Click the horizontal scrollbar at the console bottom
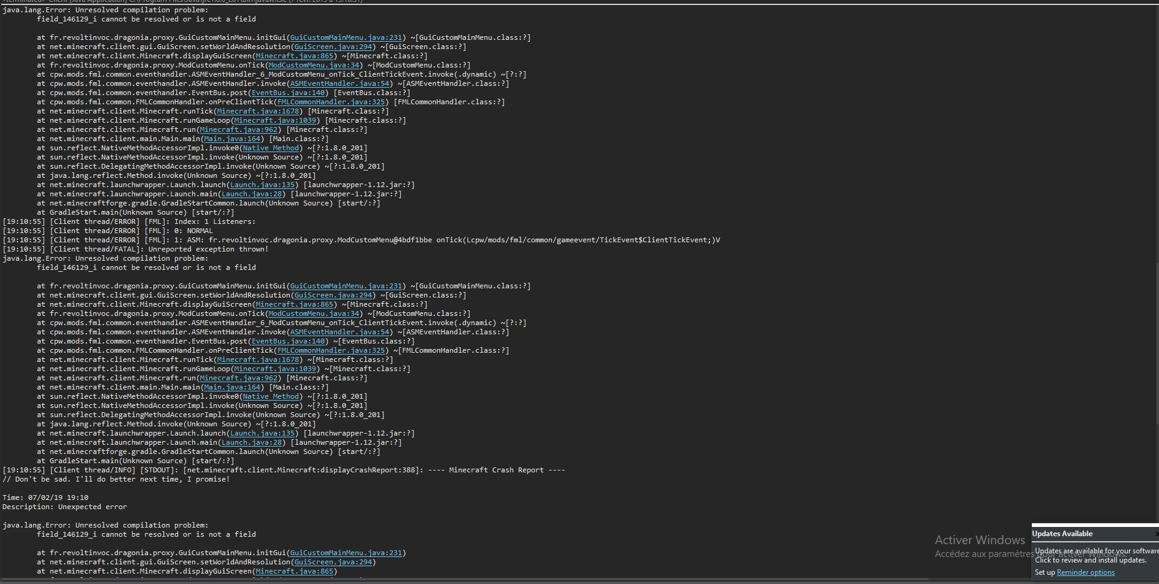 pos(491,580)
